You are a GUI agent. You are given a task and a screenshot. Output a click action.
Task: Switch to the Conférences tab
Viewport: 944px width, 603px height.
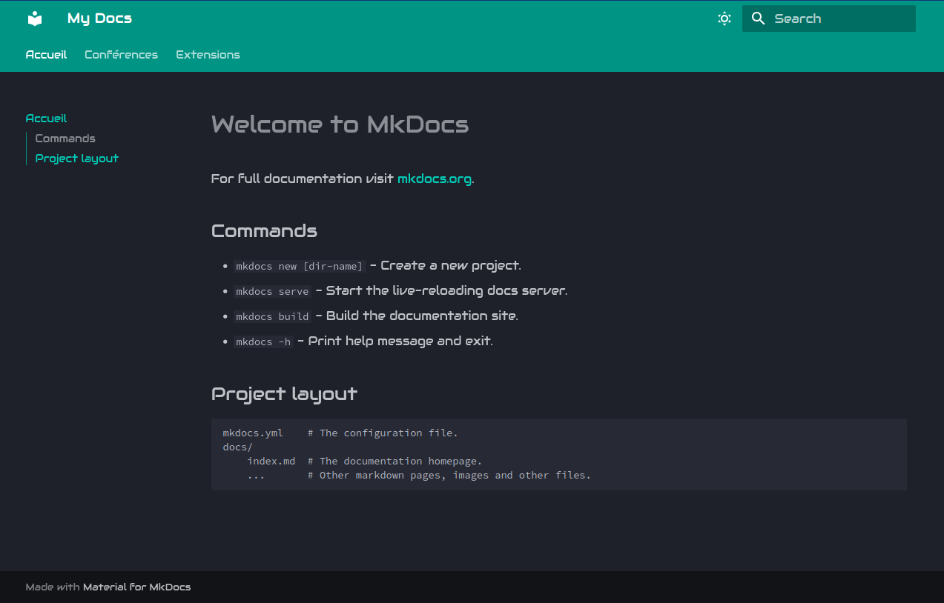(x=121, y=55)
